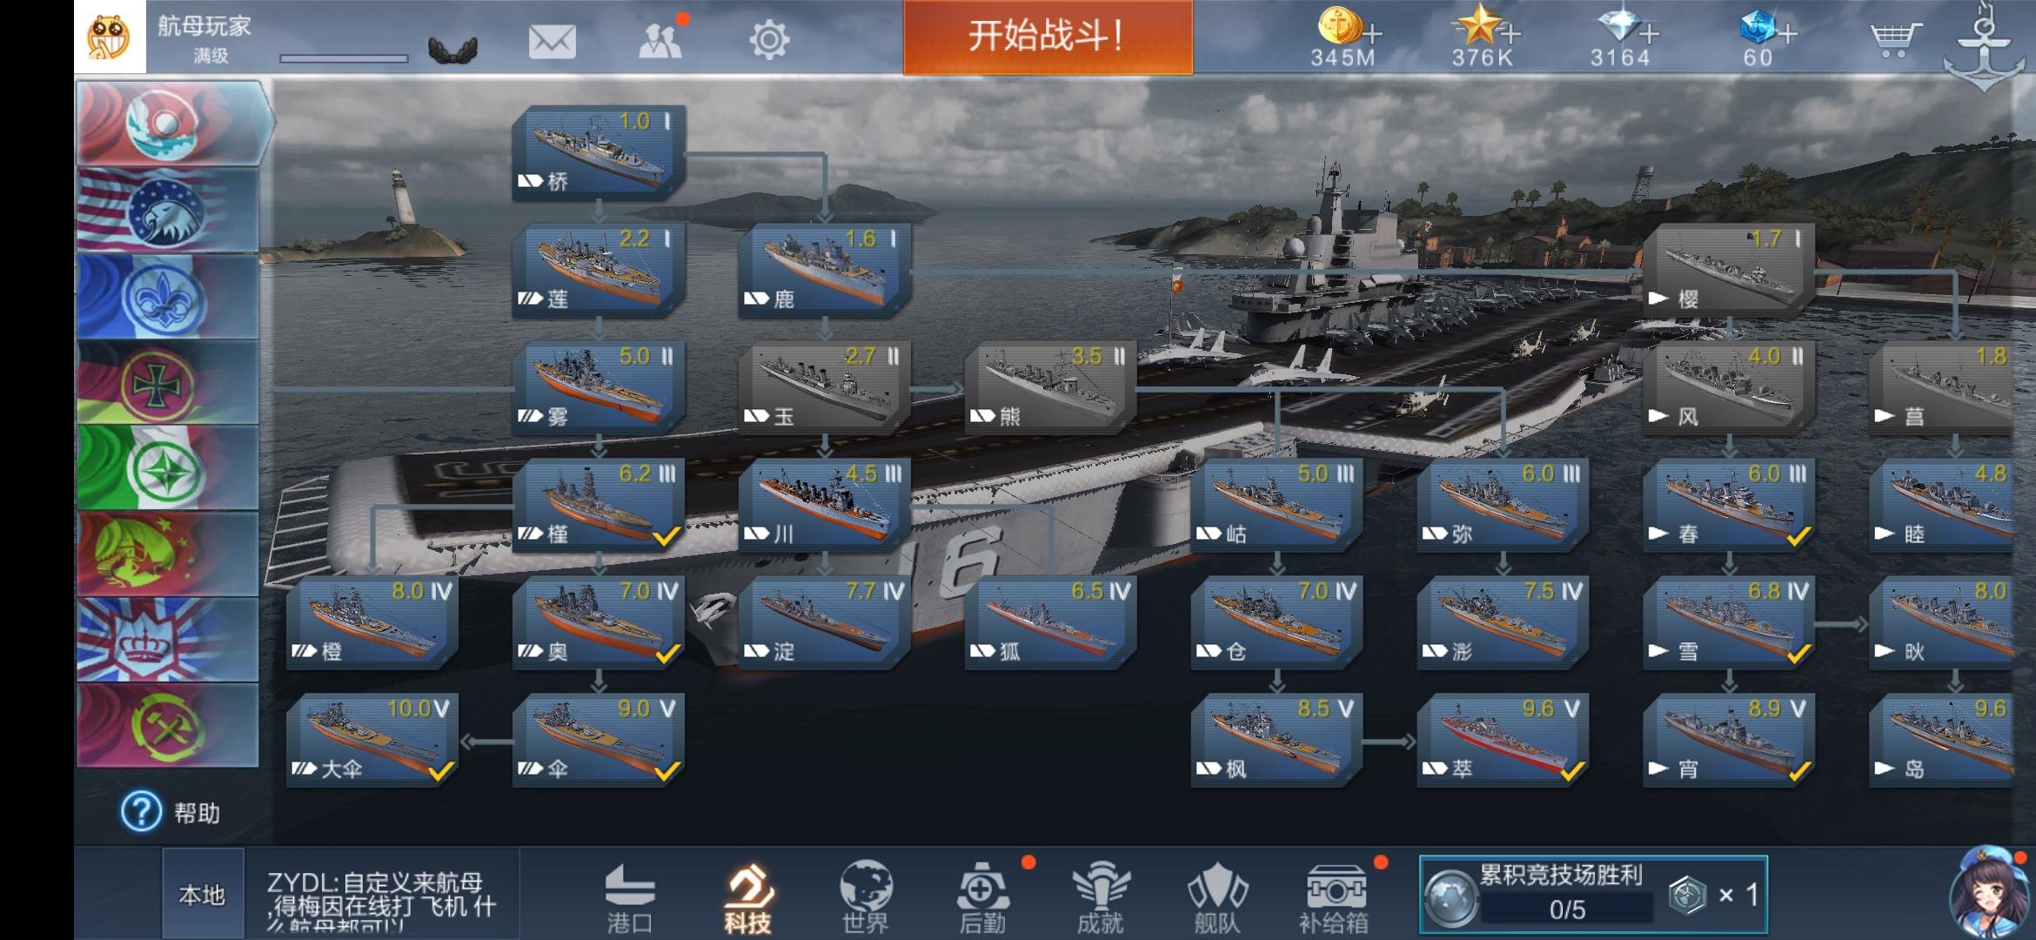
Task: Open the 补给箱 supply crate menu
Action: [x=1334, y=898]
